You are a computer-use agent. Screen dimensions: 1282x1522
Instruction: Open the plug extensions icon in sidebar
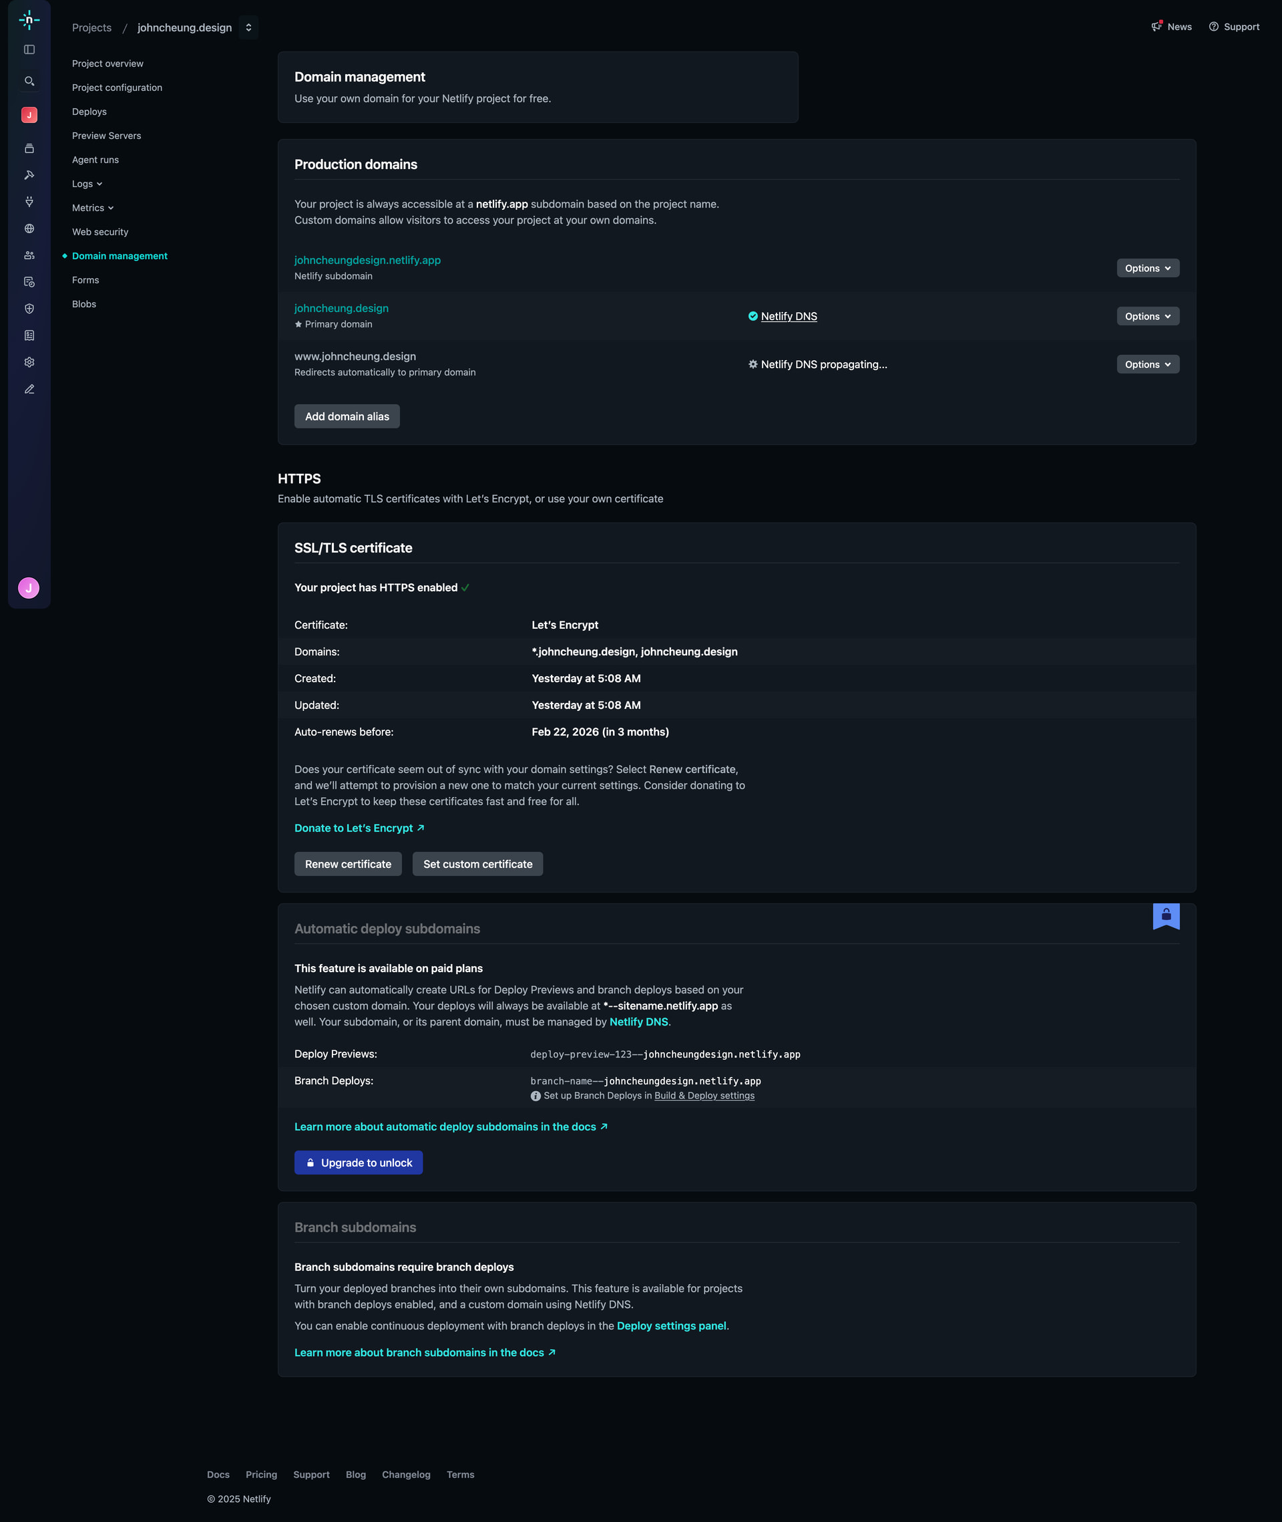pyautogui.click(x=29, y=201)
